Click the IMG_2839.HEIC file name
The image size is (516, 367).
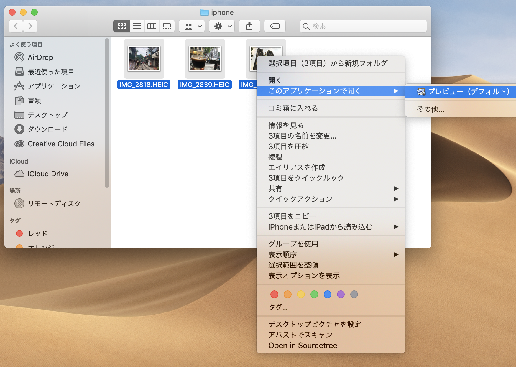pyautogui.click(x=205, y=85)
